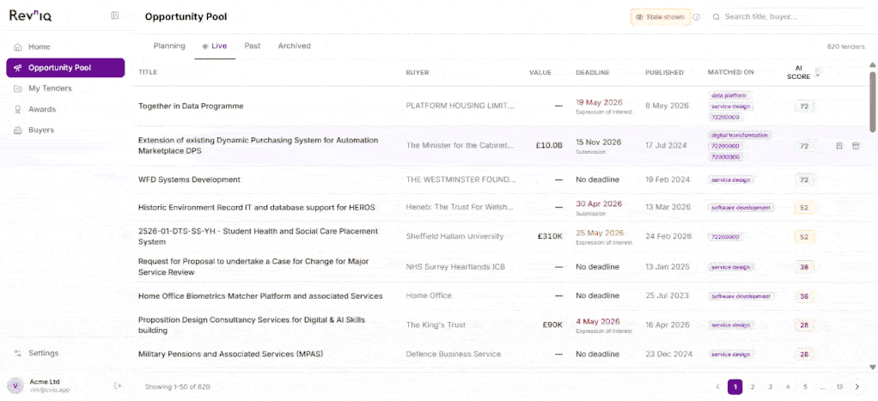Click the PUBLISHED column header
This screenshot has height=401, width=878.
[664, 72]
